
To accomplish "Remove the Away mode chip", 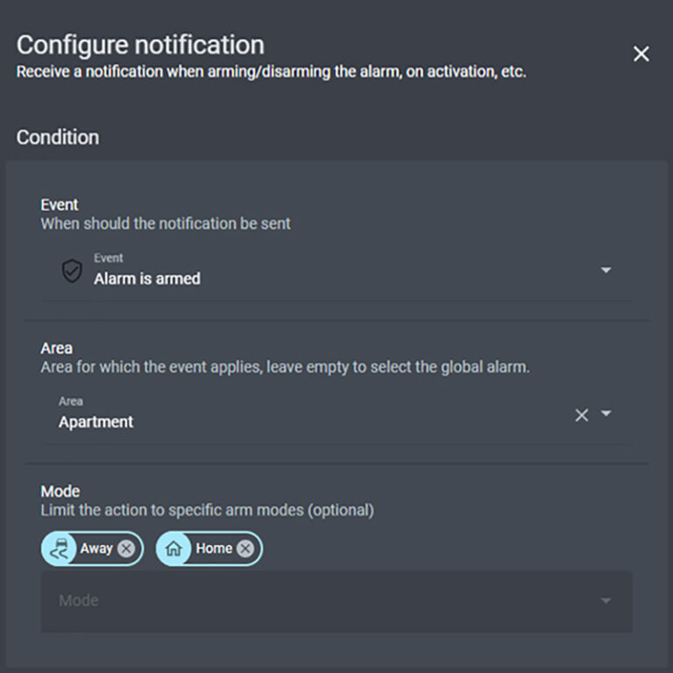I will (x=126, y=549).
